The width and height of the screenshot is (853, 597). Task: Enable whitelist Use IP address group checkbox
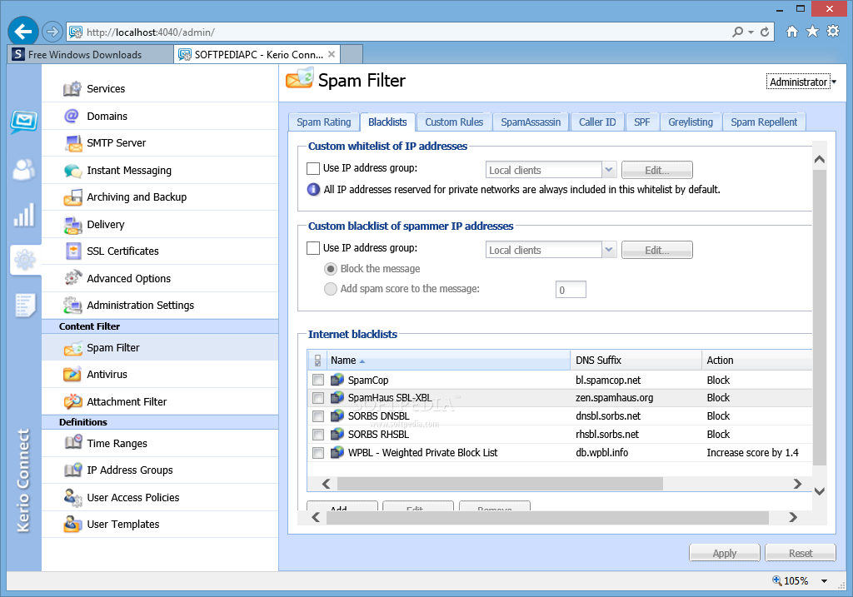point(313,168)
